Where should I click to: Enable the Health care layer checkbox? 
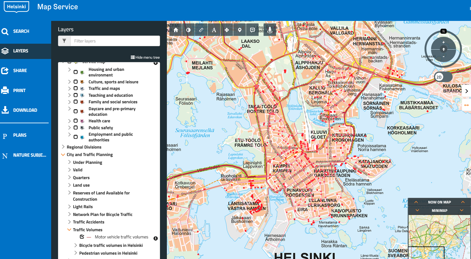tap(75, 121)
